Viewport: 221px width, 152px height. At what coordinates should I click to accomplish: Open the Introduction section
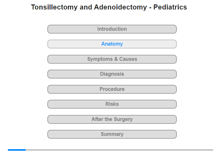(x=112, y=29)
